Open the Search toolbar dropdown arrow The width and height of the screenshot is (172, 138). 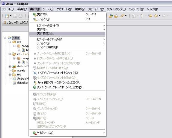click(x=126, y=16)
